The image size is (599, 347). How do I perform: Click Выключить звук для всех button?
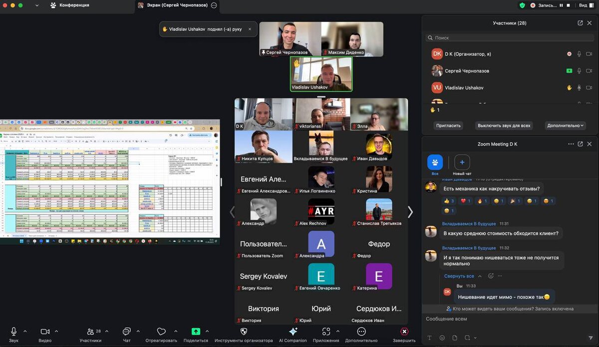[x=504, y=126]
